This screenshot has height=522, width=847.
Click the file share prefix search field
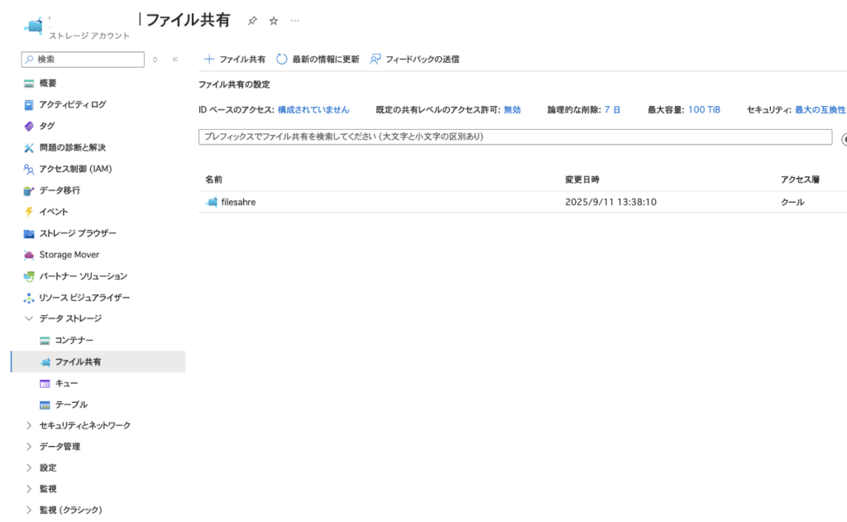point(514,136)
